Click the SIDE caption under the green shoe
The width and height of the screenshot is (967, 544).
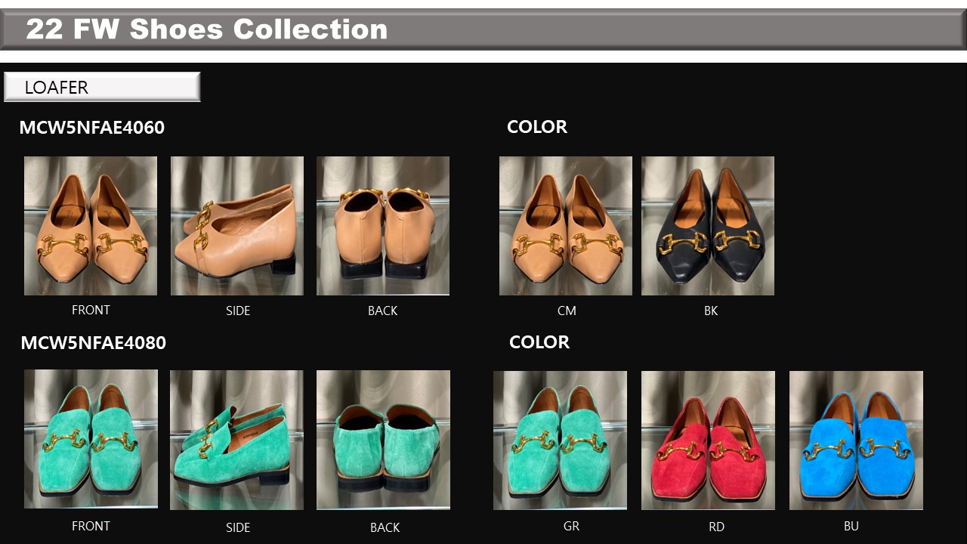click(x=238, y=527)
